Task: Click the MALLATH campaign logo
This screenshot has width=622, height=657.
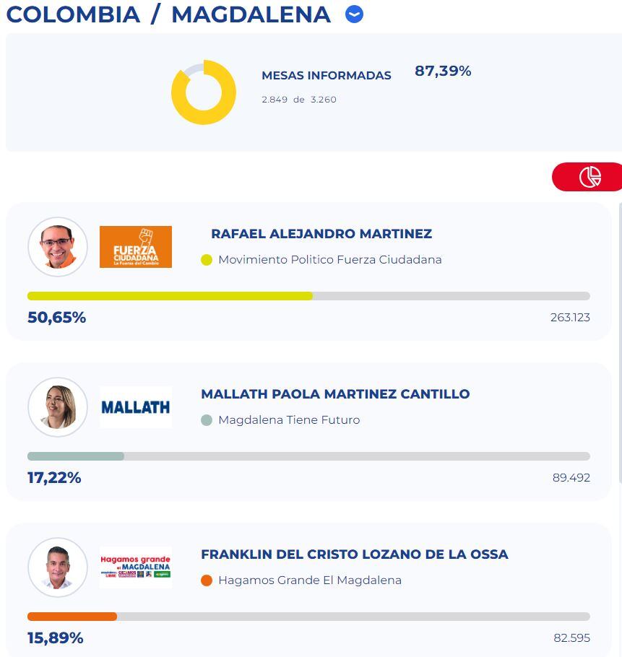Action: point(136,406)
